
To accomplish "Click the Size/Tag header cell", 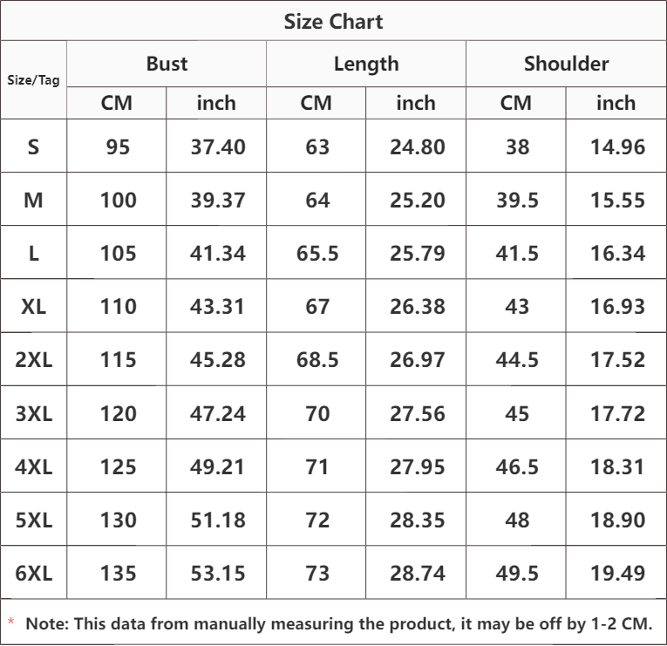I will [x=33, y=80].
